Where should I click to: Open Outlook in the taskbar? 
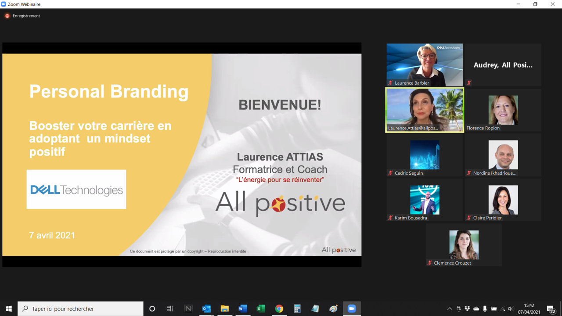pos(206,309)
